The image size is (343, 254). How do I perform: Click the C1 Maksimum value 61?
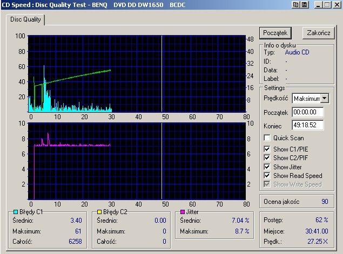tap(78, 231)
